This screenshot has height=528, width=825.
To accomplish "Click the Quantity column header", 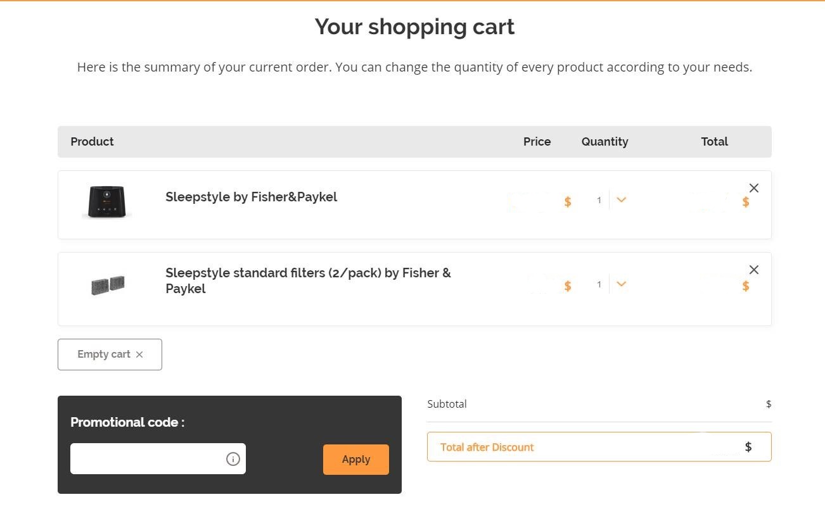I will 604,142.
